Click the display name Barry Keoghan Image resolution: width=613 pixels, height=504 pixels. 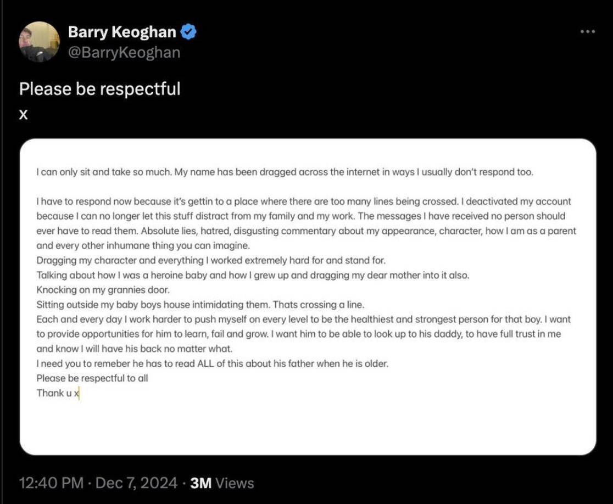122,32
